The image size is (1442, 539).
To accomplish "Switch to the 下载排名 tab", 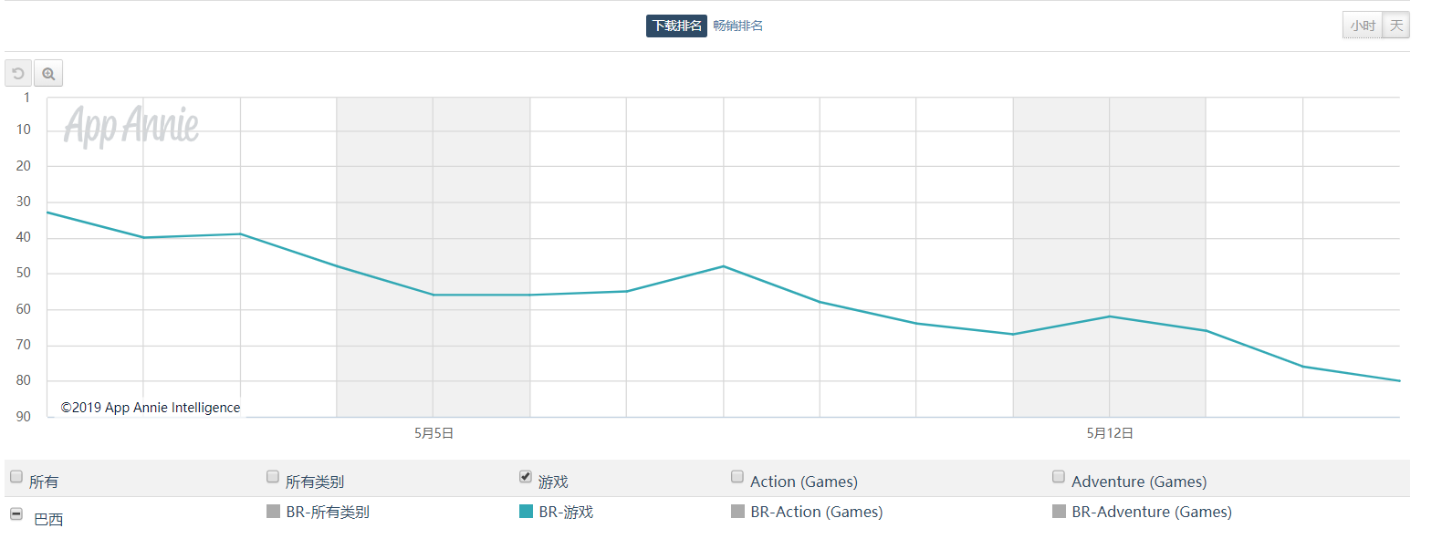I will (x=676, y=26).
